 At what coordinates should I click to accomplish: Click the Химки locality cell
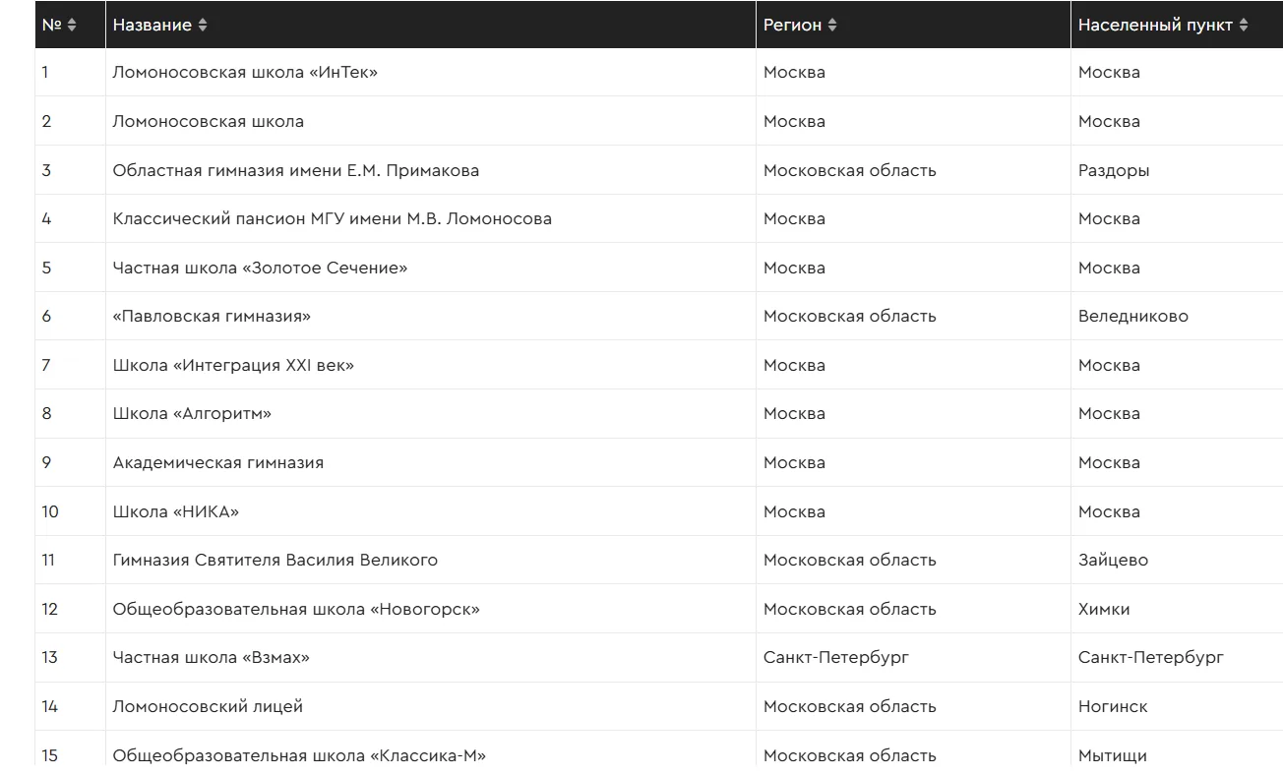pos(1177,609)
